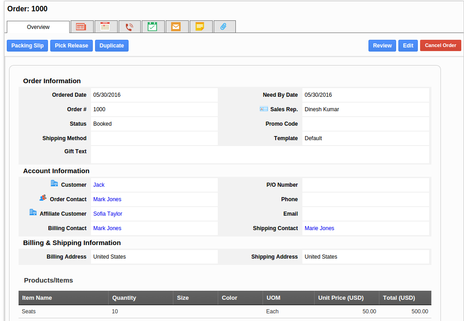The height and width of the screenshot is (321, 464).
Task: Click the Affiliate Customer building icon
Action: pos(33,212)
